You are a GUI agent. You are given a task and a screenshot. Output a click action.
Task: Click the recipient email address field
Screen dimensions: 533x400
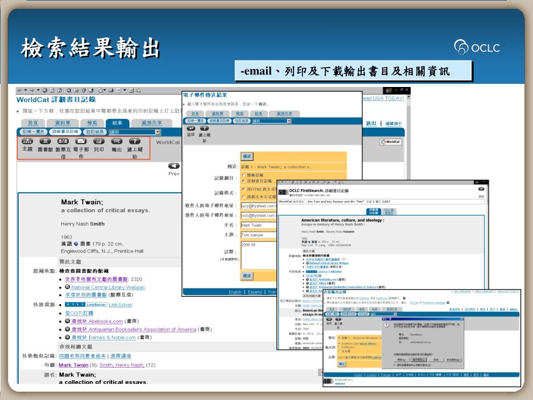[x=259, y=206]
